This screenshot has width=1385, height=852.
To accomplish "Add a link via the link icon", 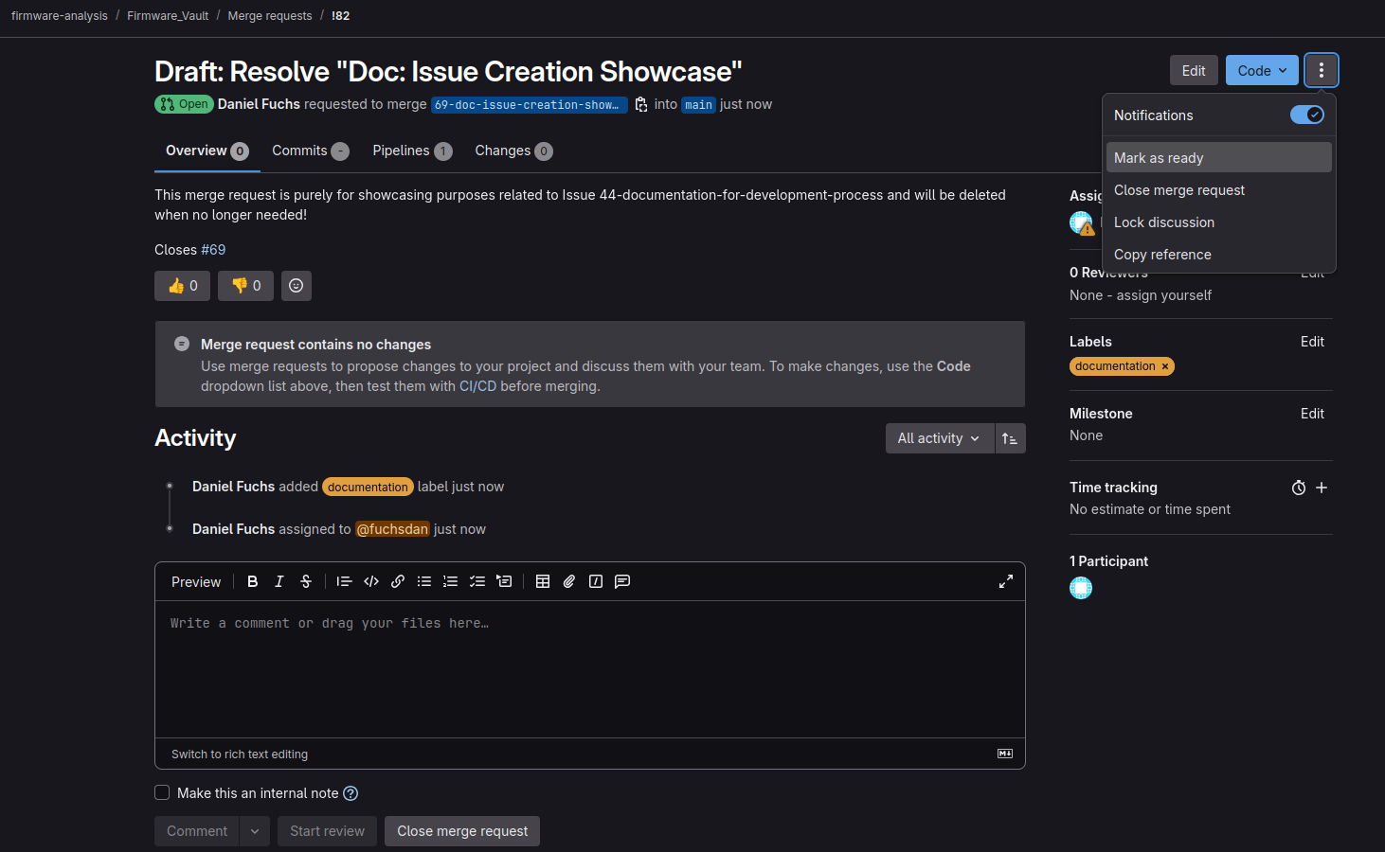I will (x=398, y=581).
